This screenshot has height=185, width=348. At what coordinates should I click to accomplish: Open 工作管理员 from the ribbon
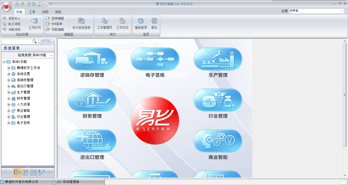point(104,24)
